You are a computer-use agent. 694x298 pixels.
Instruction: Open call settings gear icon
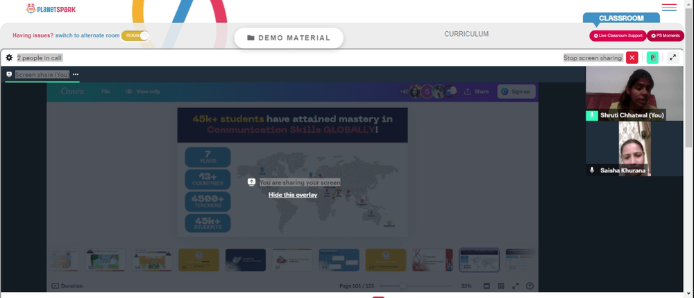[9, 58]
